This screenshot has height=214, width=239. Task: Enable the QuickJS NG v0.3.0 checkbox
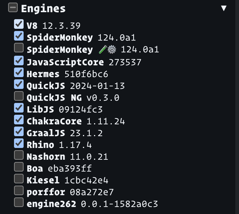coord(19,96)
